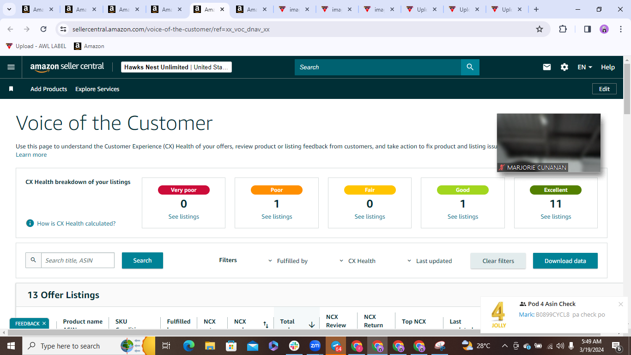The width and height of the screenshot is (631, 355).
Task: Go to the Amazon Seller Central logo home
Action: pos(67,67)
